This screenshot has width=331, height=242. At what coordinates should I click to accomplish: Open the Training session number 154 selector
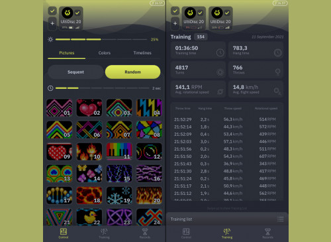201,37
